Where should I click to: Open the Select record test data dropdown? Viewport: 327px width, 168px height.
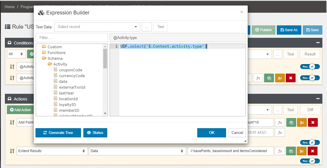pos(97,27)
